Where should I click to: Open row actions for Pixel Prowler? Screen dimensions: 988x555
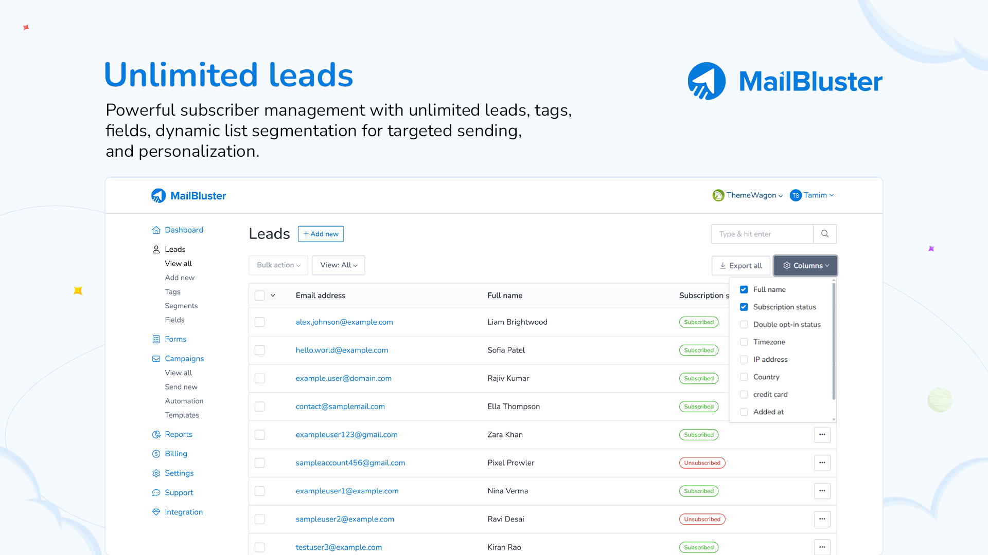[822, 463]
